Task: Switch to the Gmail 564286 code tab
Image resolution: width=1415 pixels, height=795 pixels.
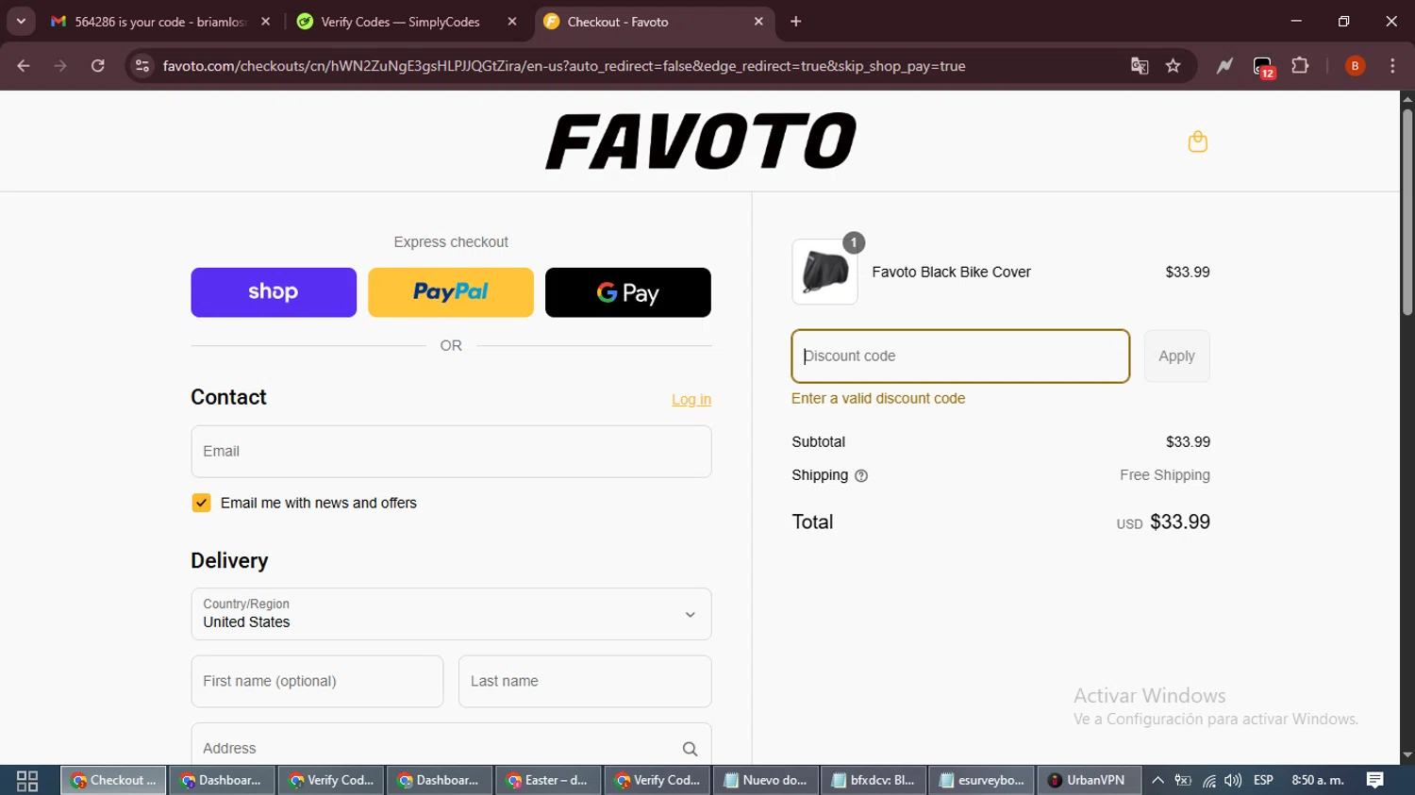Action: [160, 22]
